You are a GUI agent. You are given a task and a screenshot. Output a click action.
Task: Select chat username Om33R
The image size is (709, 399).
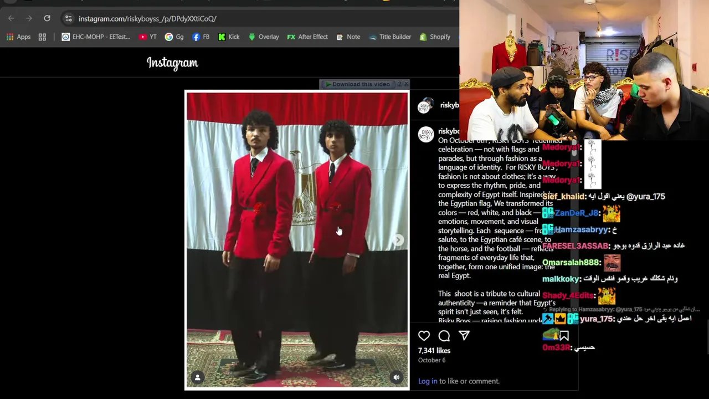pos(556,347)
